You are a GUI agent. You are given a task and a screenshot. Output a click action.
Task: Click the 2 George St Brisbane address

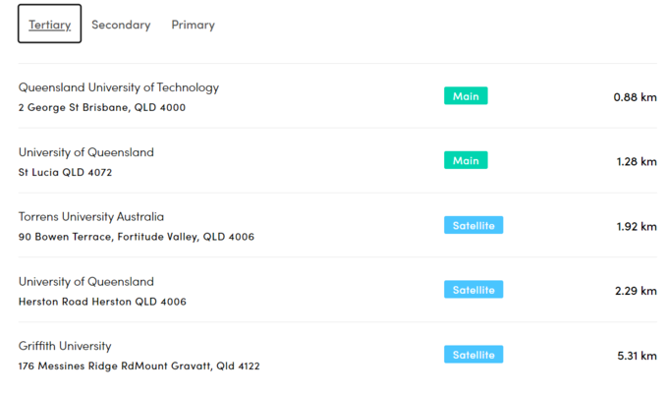101,107
